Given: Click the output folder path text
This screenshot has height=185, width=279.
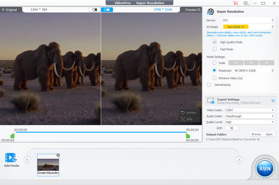Looking at the screenshot, I should 233,139.
